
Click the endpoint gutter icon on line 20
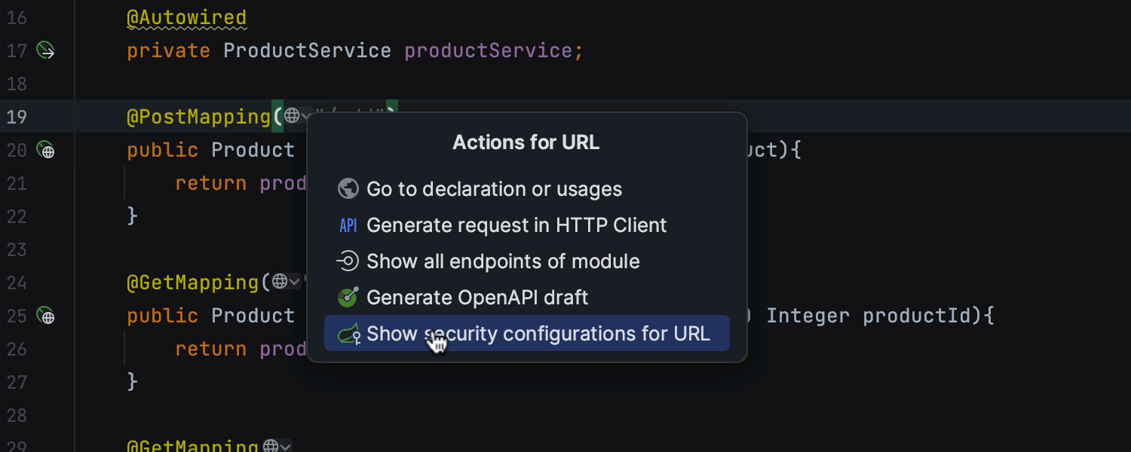click(46, 151)
